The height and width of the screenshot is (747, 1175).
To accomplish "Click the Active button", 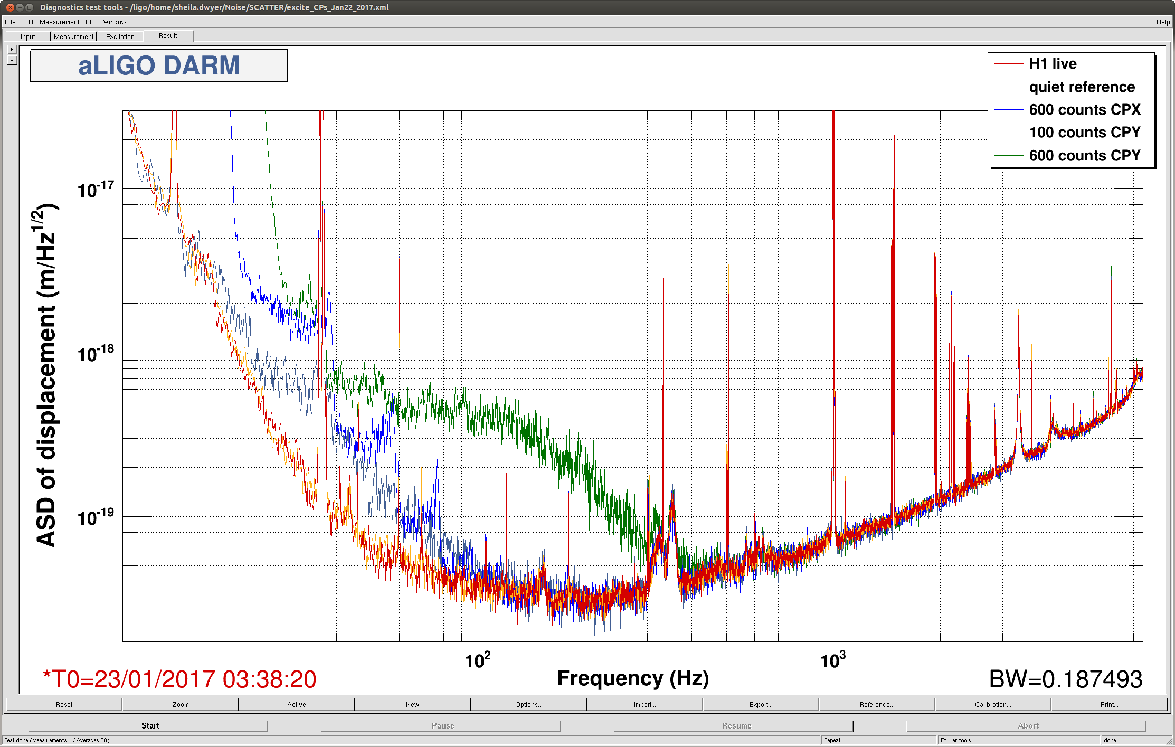I will (297, 704).
